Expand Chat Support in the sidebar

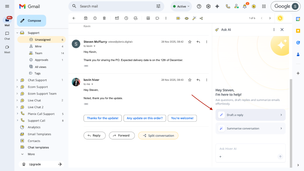coord(17,80)
